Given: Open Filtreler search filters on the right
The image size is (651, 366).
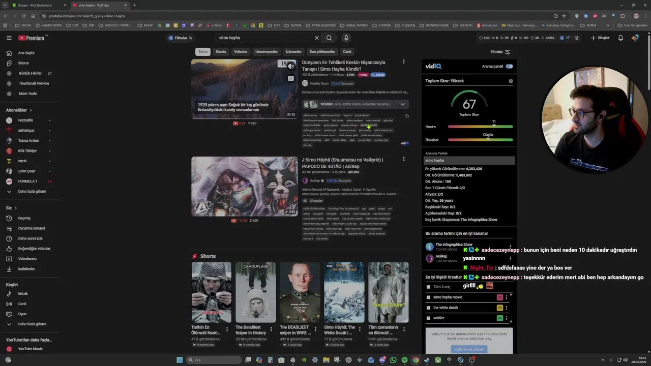Looking at the screenshot, I should pos(500,52).
